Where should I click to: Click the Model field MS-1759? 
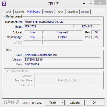tap(48, 26)
